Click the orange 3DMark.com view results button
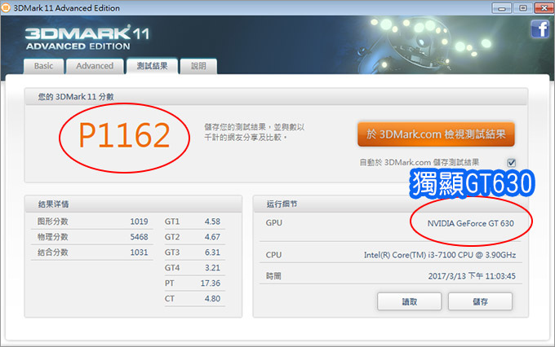The height and width of the screenshot is (347, 555). [x=436, y=134]
